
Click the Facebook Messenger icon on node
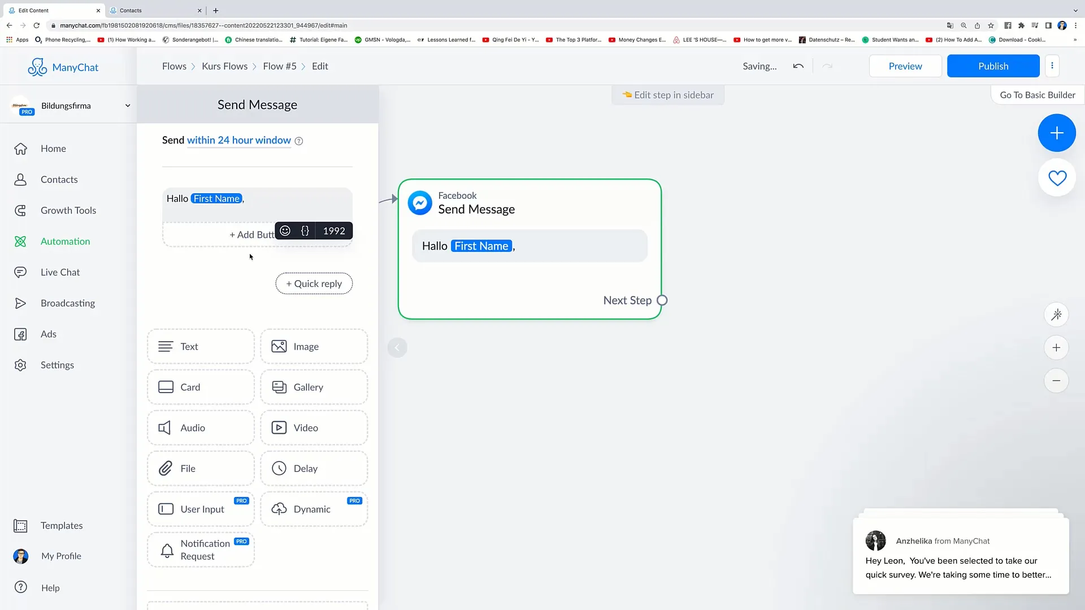420,203
